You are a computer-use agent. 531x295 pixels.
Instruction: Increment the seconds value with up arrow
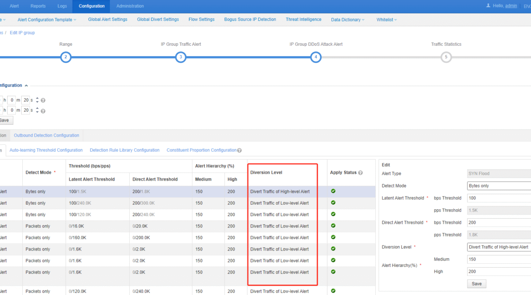[x=37, y=98]
